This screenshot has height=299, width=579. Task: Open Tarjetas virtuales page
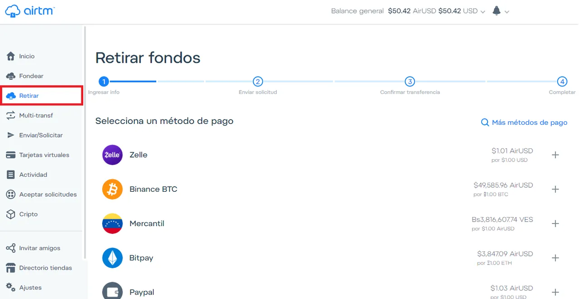click(44, 155)
